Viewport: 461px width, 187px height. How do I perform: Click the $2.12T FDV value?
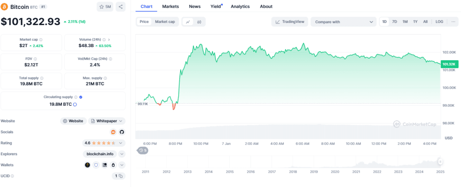[31, 65]
